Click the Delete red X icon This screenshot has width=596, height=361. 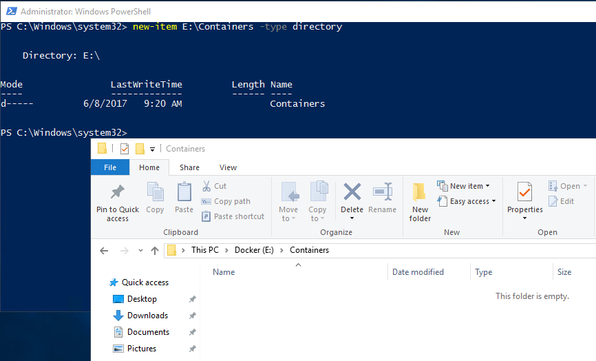352,192
